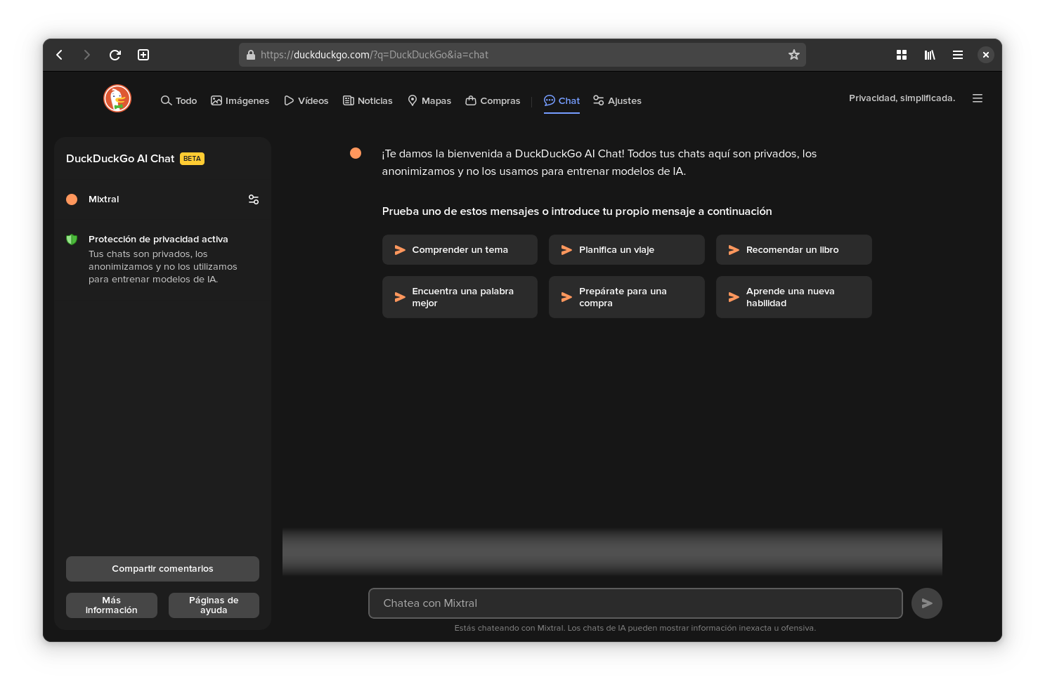The width and height of the screenshot is (1045, 689).
Task: Click the yellow BETA badge
Action: pos(192,159)
